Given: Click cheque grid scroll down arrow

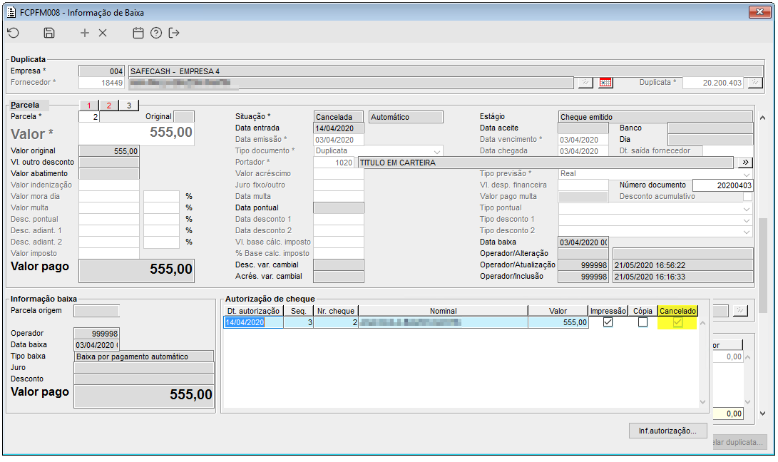Looking at the screenshot, I should [702, 402].
